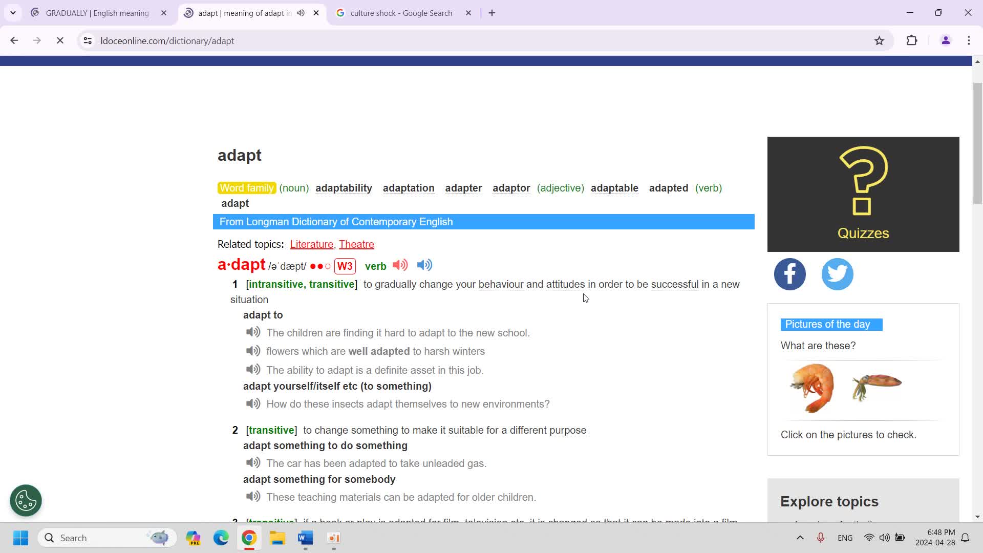This screenshot has height=553, width=983.
Task: Share the page via the Facebook icon
Action: 789,274
